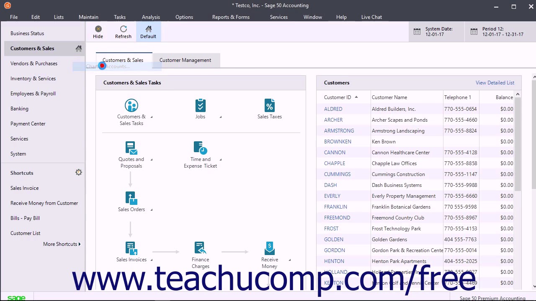Open customer ARMSTRONG link
536x301 pixels.
coord(339,131)
